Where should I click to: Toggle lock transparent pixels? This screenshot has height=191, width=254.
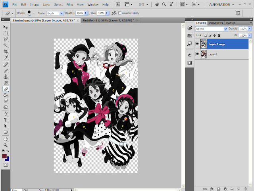click(206, 35)
